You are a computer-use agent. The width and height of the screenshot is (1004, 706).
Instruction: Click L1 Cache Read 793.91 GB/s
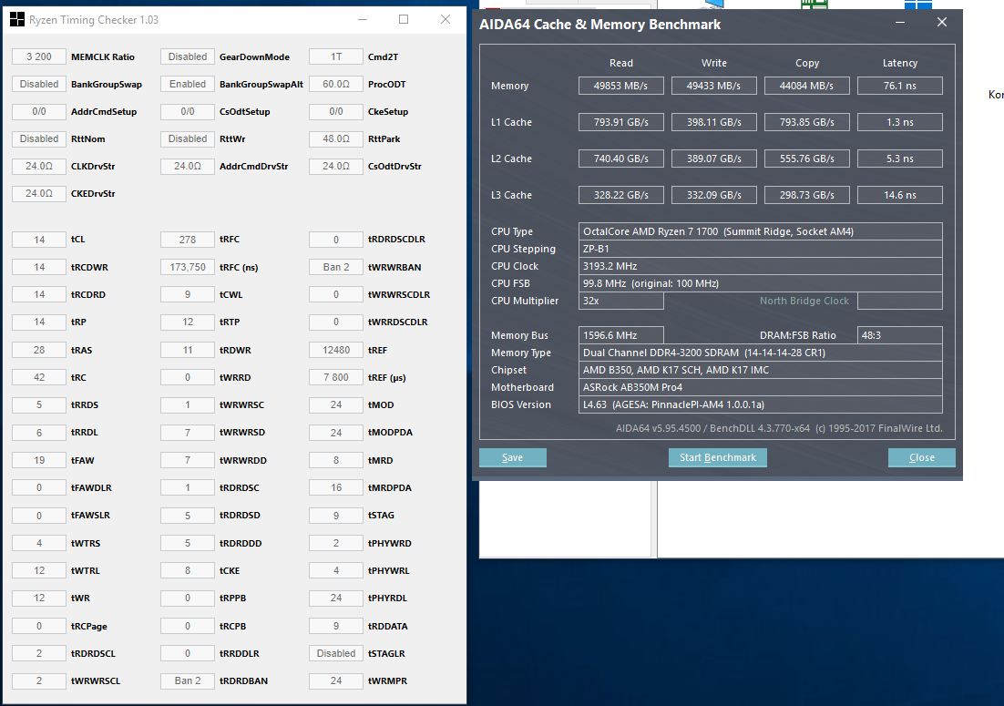[621, 122]
